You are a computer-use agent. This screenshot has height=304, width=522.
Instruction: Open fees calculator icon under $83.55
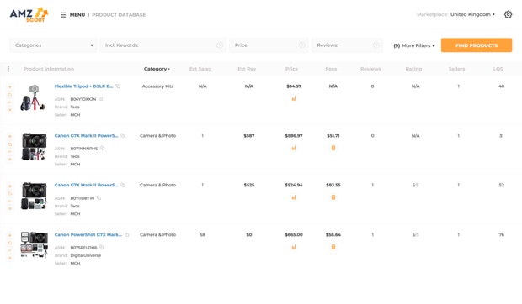[x=333, y=197]
